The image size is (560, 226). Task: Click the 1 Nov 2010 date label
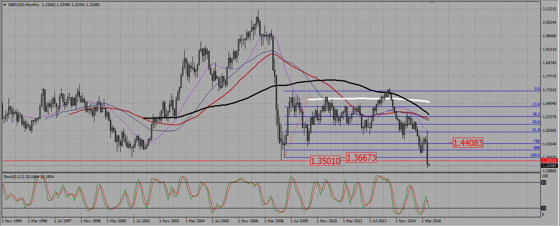click(327, 221)
